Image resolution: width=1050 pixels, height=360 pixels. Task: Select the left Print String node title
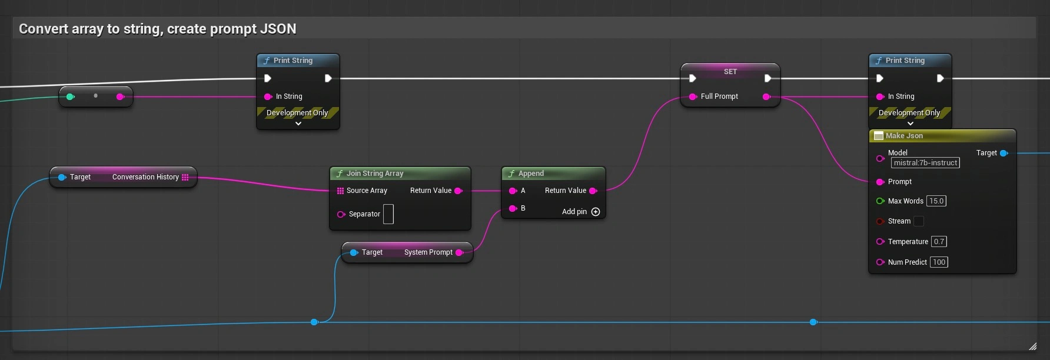293,61
